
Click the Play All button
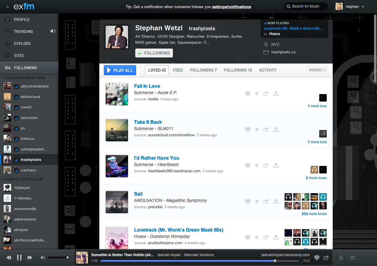[120, 70]
